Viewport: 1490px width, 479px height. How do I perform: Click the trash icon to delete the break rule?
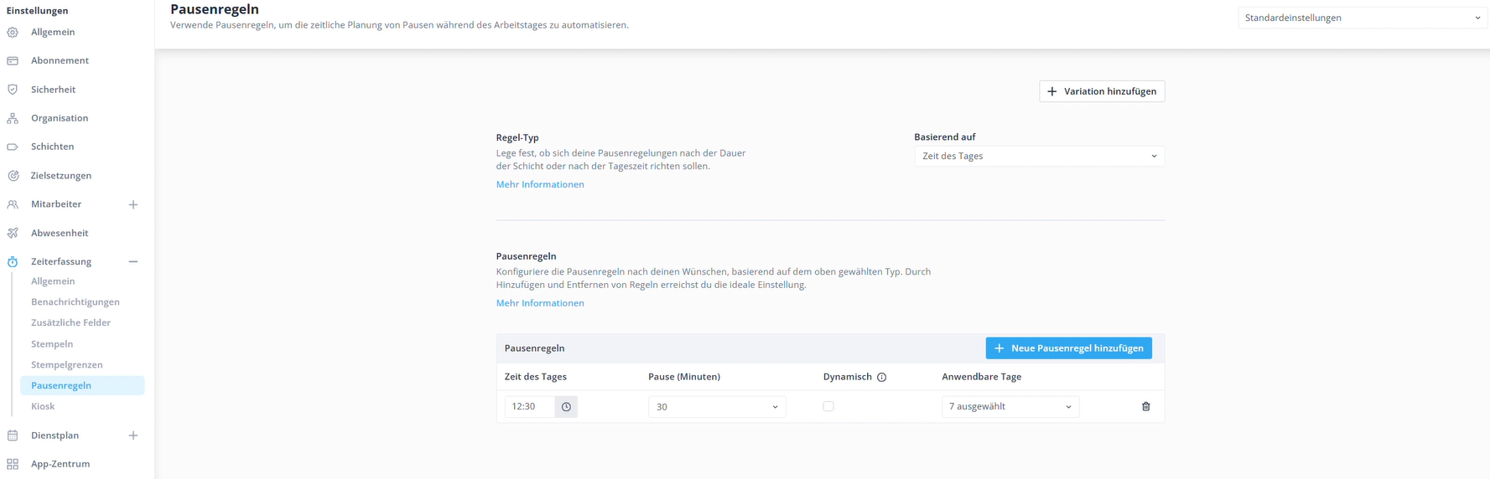[x=1145, y=406]
